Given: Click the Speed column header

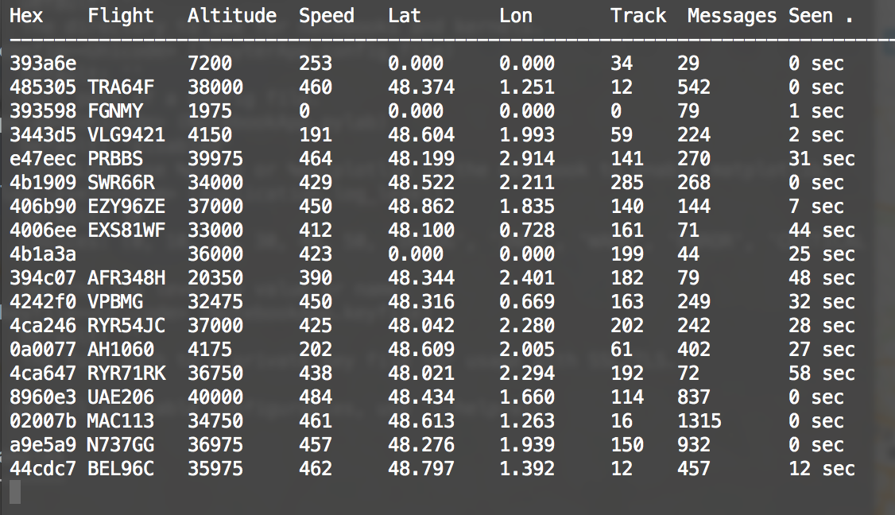Looking at the screenshot, I should tap(327, 16).
